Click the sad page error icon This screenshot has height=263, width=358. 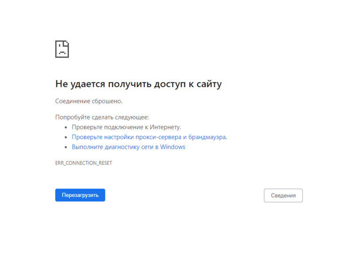[x=62, y=49]
